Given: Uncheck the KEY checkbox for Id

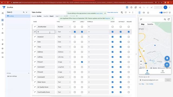Looking at the screenshot, I should [75, 32].
